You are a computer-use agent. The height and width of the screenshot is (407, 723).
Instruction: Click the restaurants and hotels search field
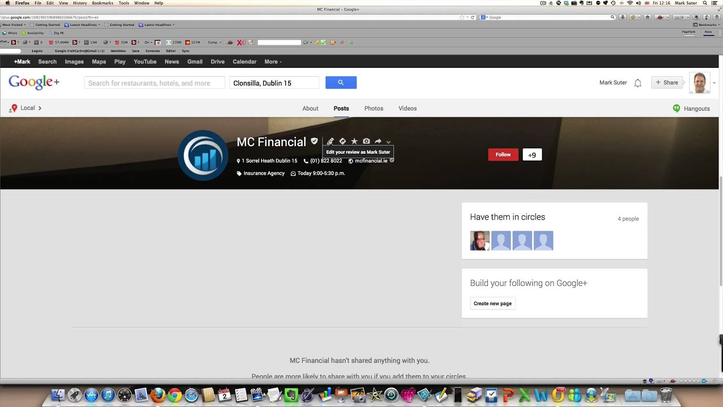click(154, 83)
